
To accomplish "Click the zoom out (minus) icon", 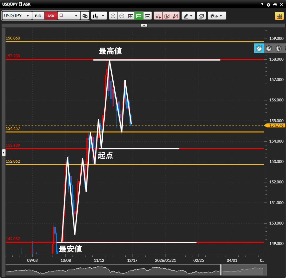I will pyautogui.click(x=122, y=16).
